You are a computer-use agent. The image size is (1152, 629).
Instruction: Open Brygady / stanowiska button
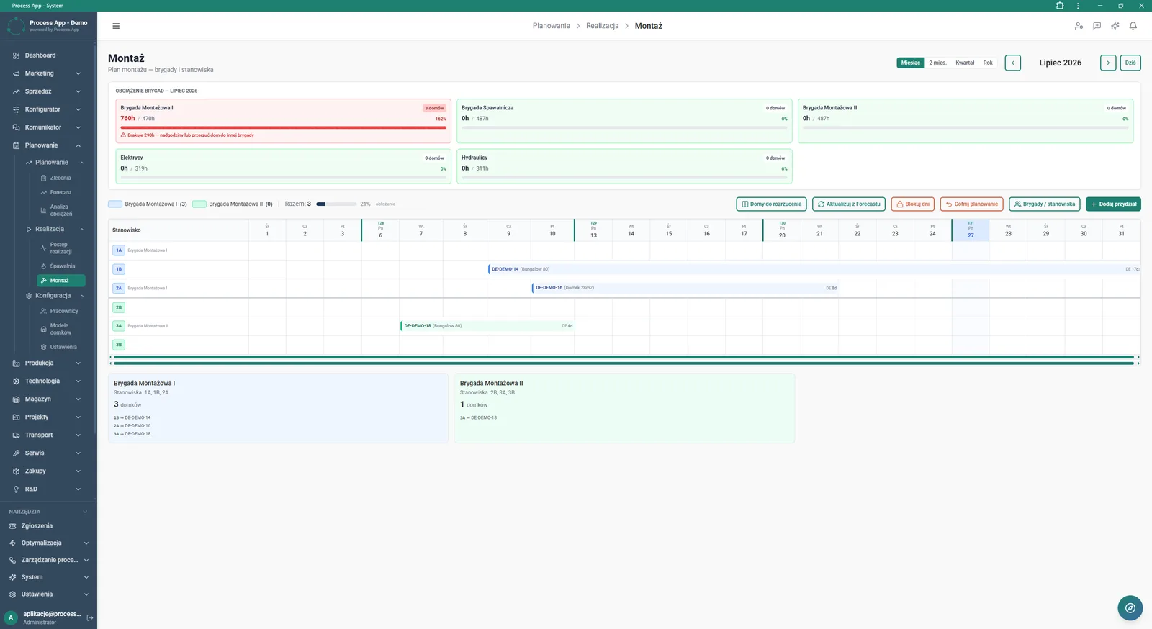(1045, 204)
